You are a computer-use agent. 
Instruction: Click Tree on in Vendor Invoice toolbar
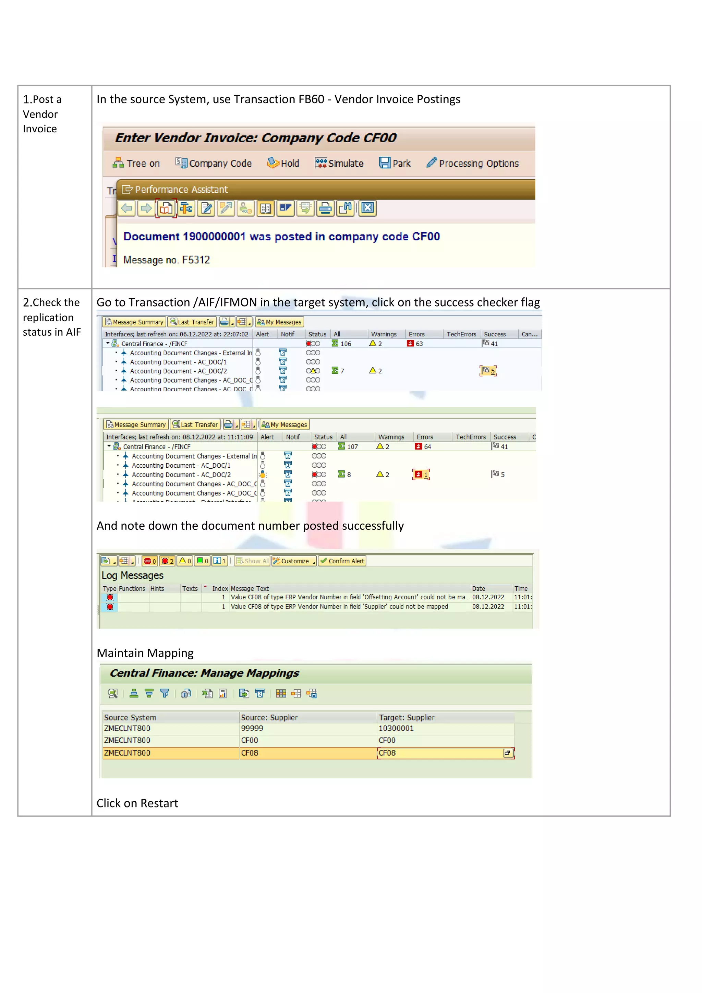[136, 164]
